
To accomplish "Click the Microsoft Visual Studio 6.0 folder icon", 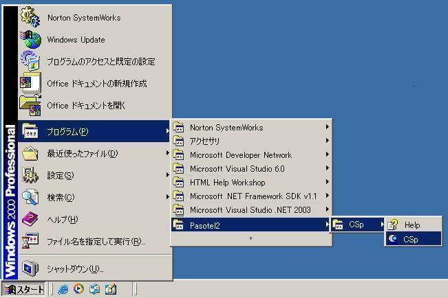I will point(178,168).
